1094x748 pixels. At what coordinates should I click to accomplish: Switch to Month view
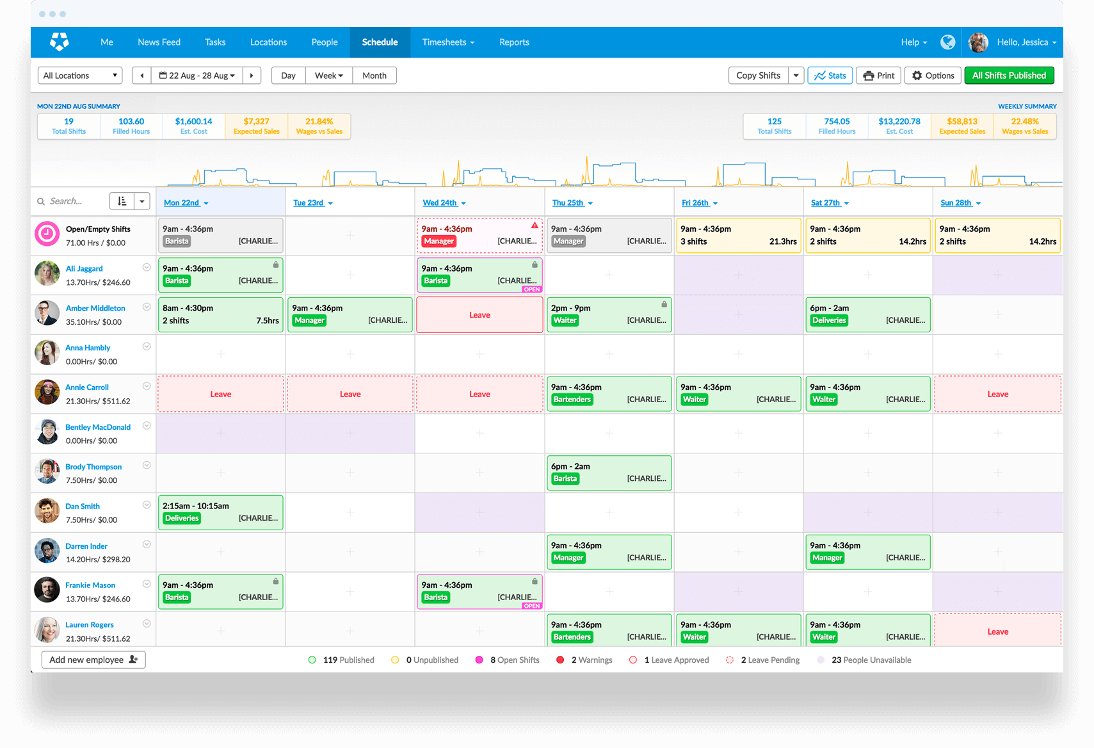point(374,76)
